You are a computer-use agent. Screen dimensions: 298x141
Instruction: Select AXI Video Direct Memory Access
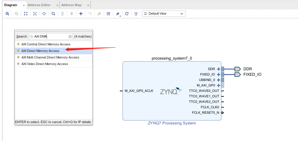point(54,64)
